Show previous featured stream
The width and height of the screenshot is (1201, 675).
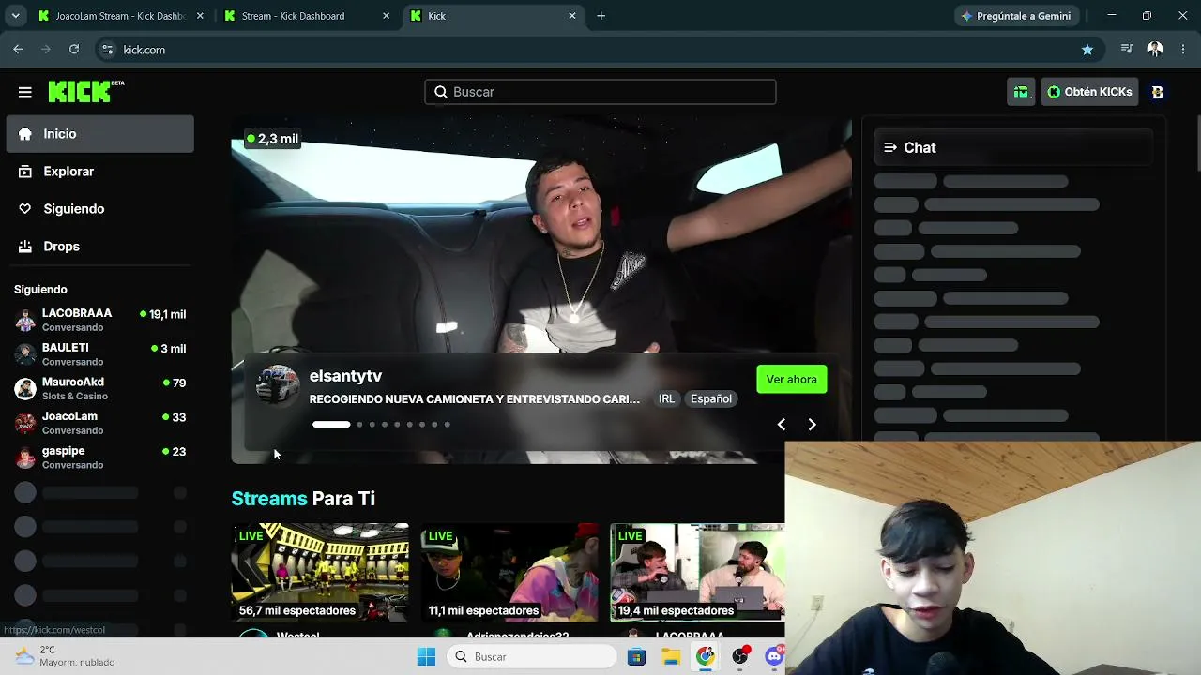781,425
